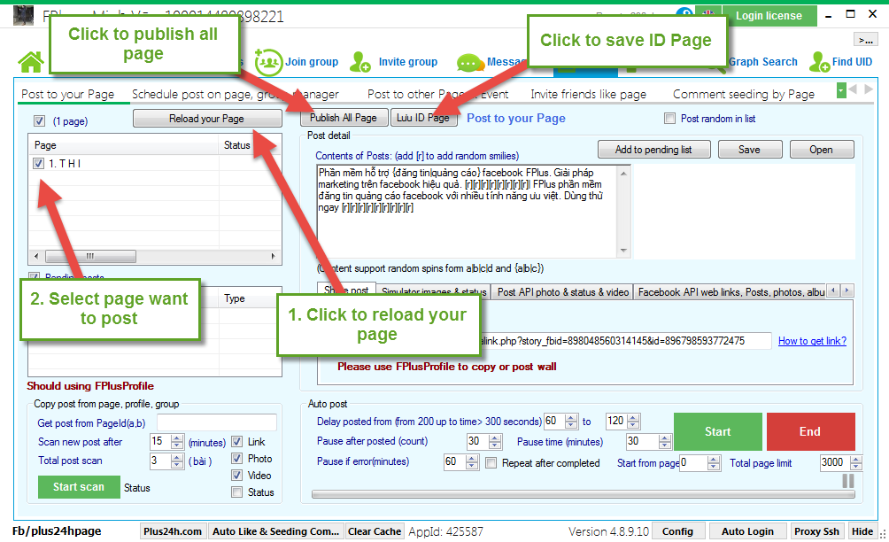The height and width of the screenshot is (542, 889).
Task: Adjust 'Pause after posted (count)' spinner
Action: [x=496, y=442]
